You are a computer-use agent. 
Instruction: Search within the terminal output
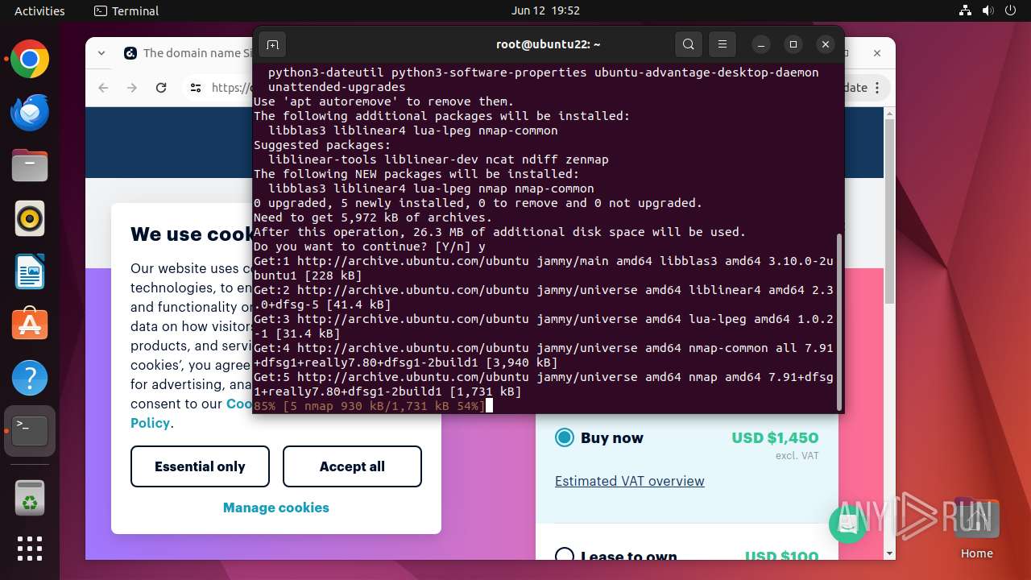[688, 44]
